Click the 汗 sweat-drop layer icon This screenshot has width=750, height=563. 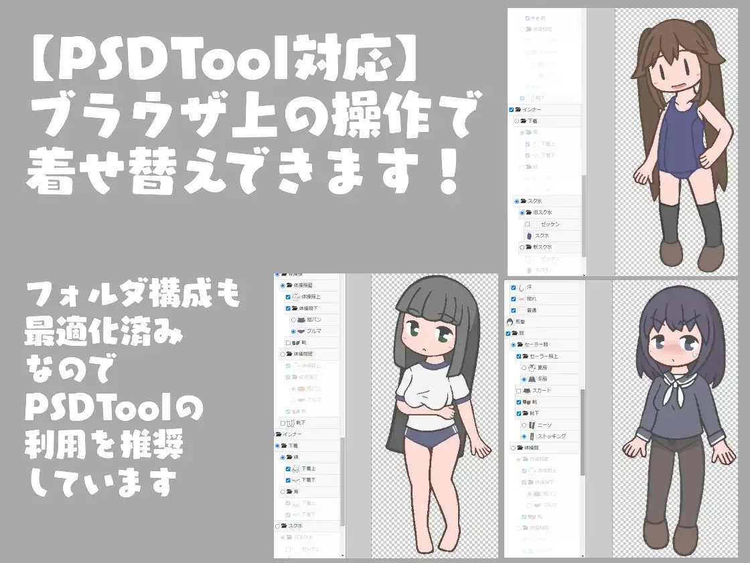(521, 288)
